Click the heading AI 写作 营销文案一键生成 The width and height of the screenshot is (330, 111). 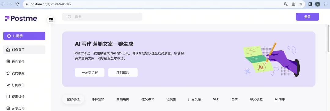(104, 44)
